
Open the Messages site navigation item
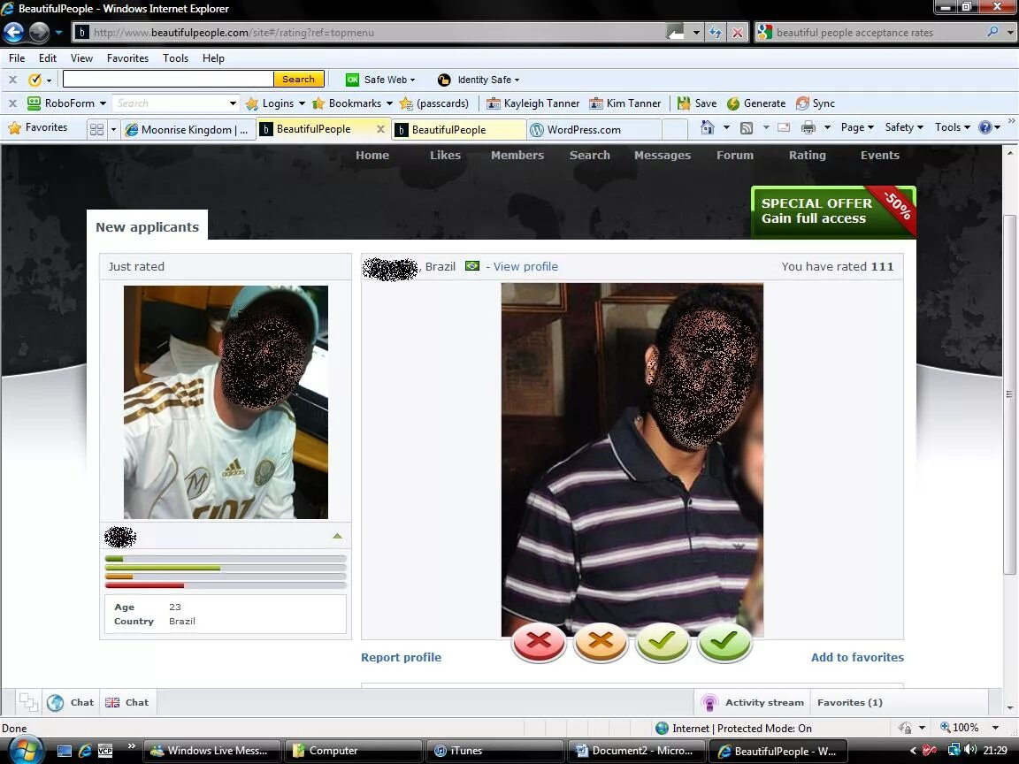point(663,156)
